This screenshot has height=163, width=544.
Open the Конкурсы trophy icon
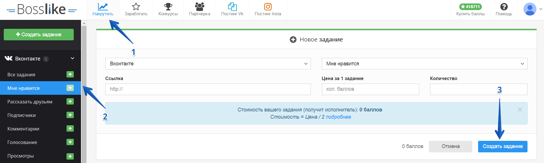coord(168,7)
